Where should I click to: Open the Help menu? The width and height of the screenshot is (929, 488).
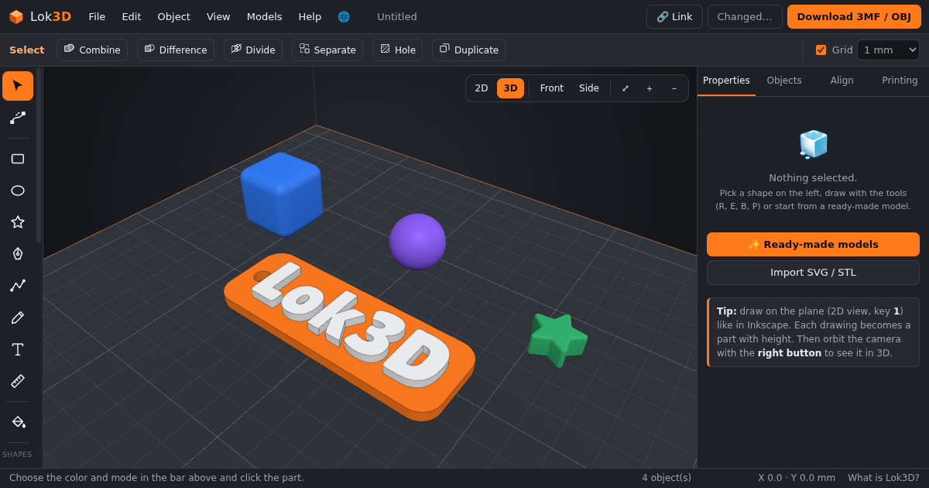[310, 16]
